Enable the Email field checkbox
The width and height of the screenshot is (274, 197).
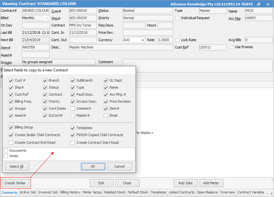click(106, 115)
